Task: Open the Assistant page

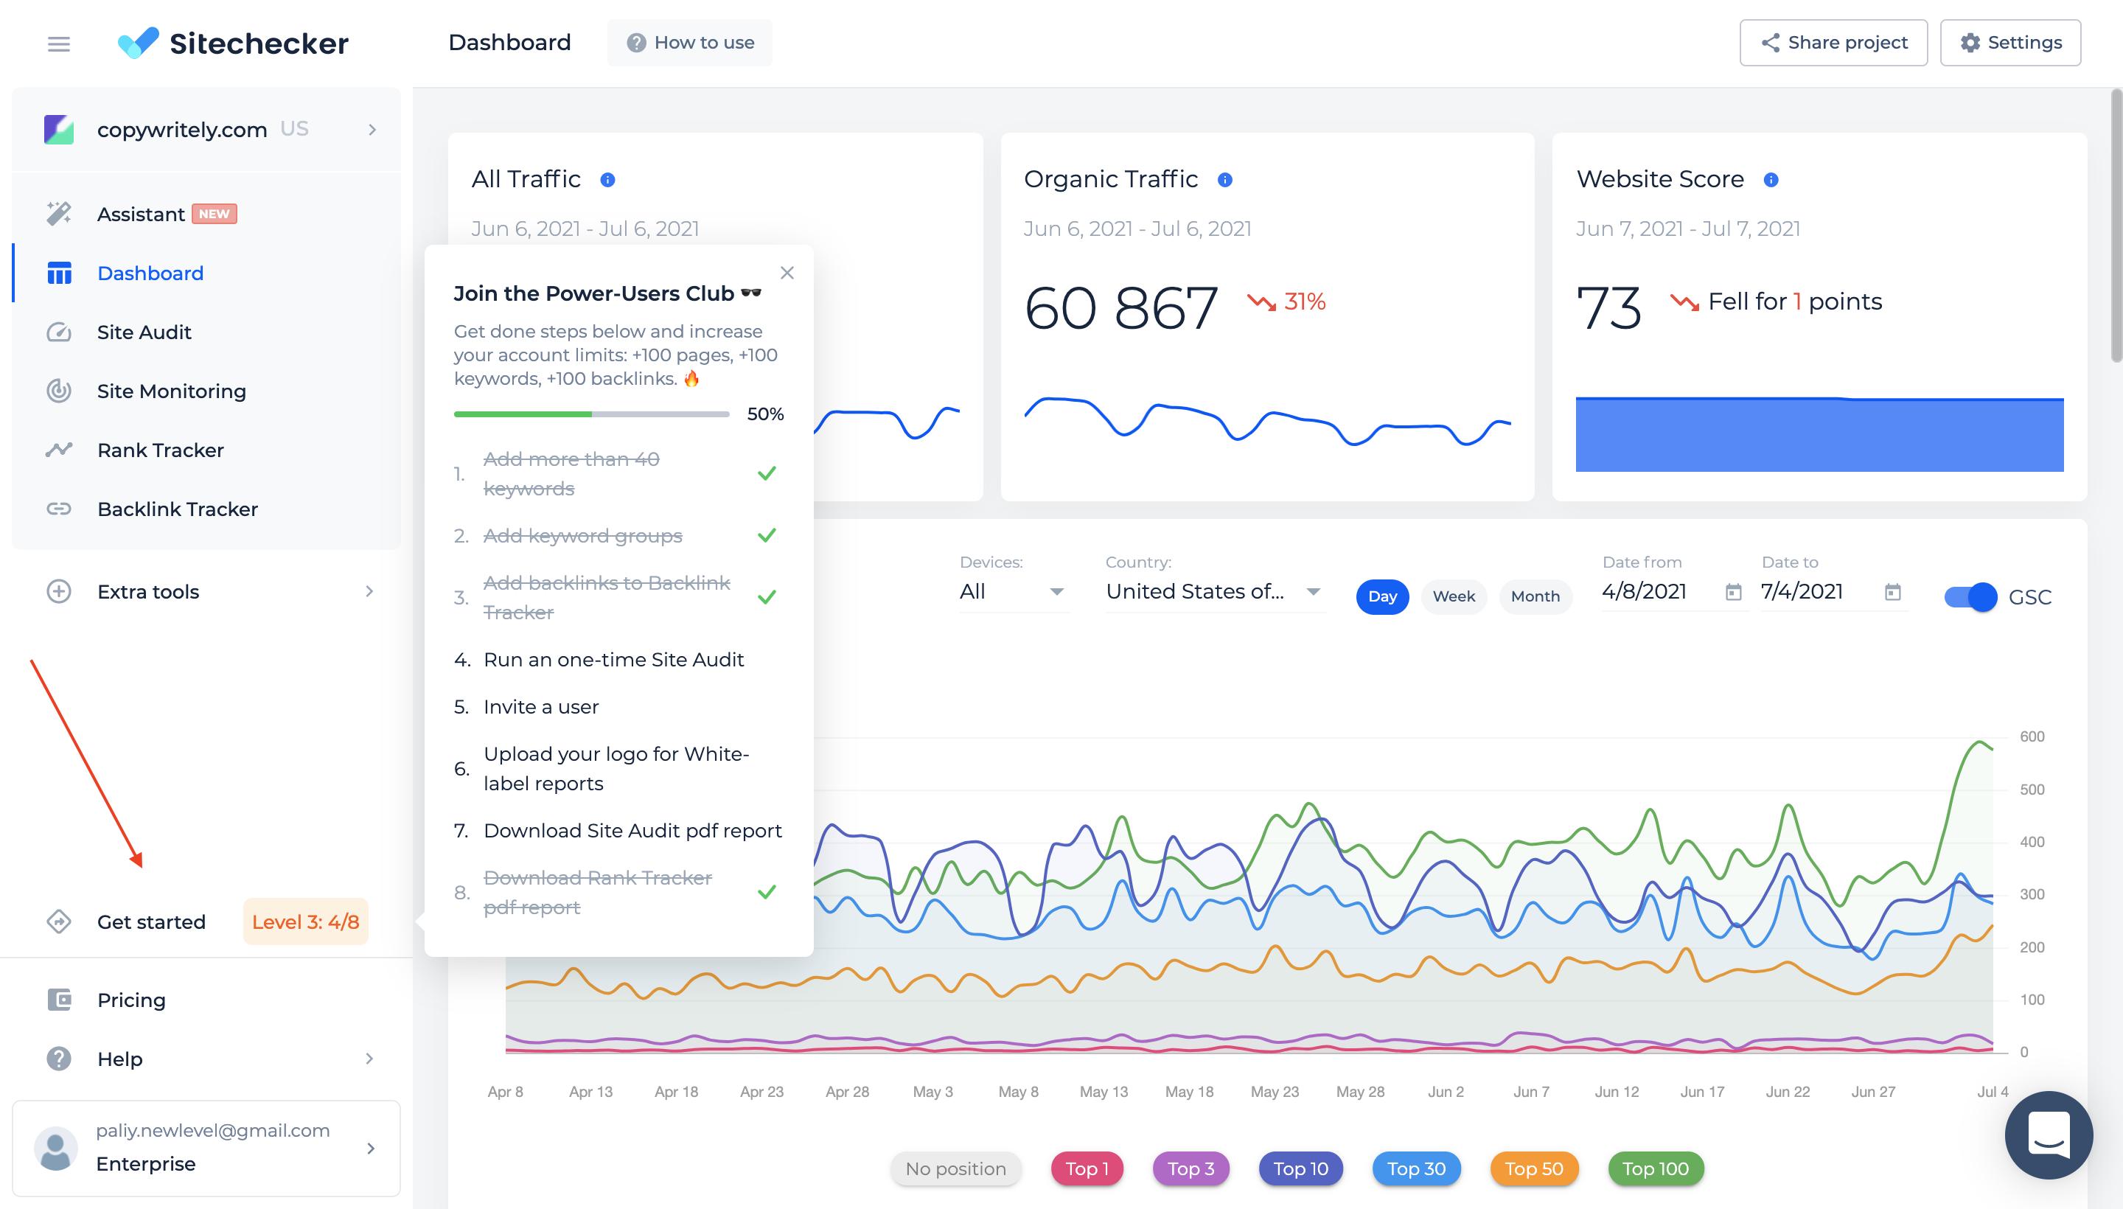Action: tap(206, 215)
